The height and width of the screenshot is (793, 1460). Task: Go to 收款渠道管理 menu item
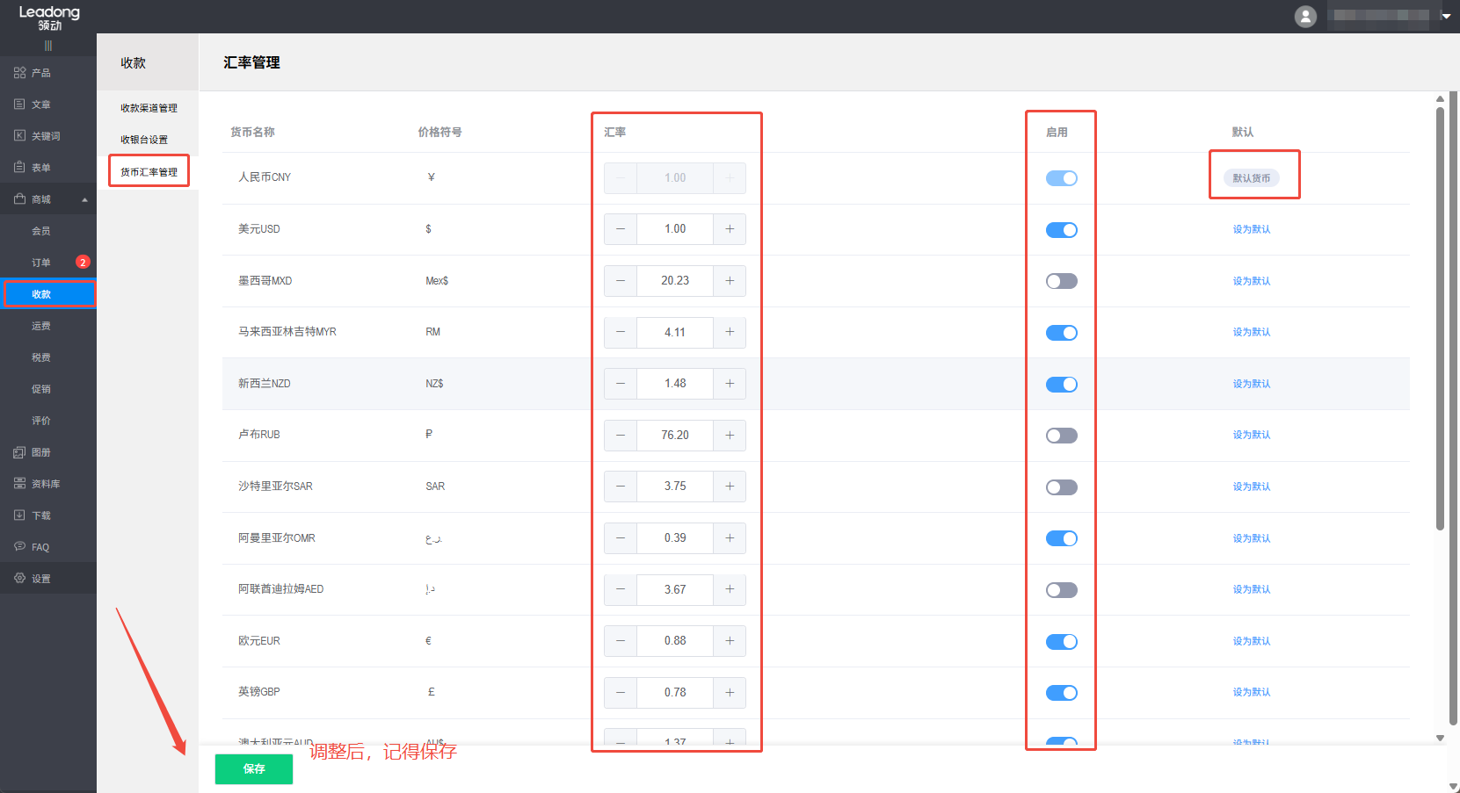point(149,108)
